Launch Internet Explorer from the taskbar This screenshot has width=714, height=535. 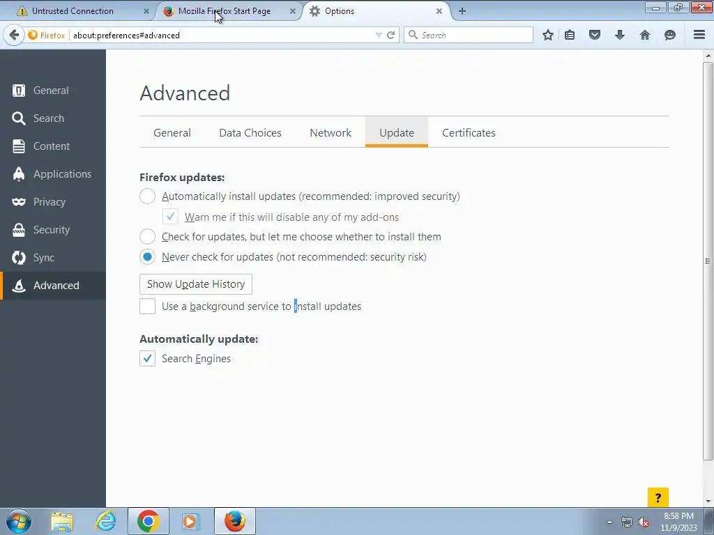coord(105,521)
